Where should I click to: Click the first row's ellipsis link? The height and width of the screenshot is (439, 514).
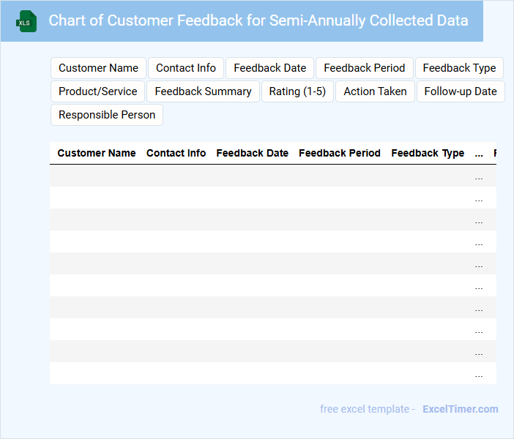(x=479, y=177)
